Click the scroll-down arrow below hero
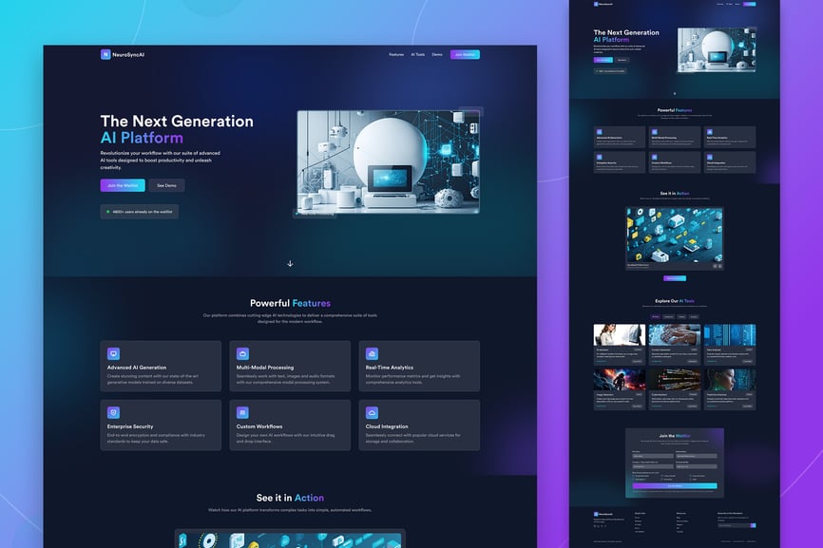Screen dimensions: 823x548 tap(290, 263)
